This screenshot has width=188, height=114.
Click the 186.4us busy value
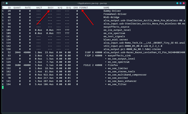click(x=48, y=84)
